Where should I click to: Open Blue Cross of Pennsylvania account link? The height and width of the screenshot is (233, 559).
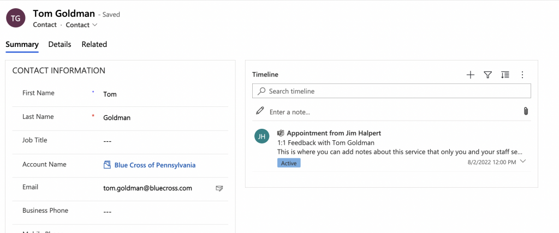click(x=154, y=165)
